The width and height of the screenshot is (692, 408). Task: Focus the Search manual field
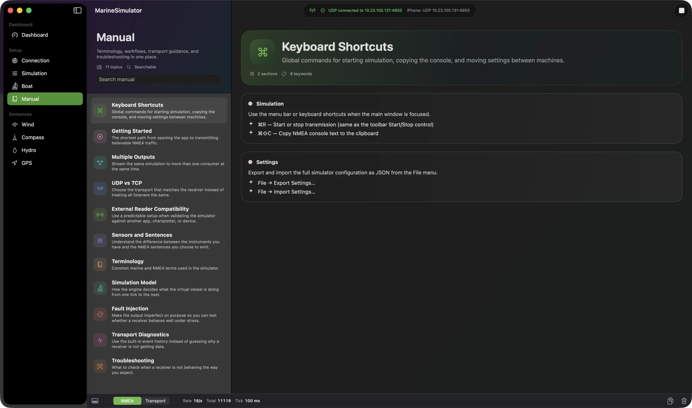[x=159, y=79]
